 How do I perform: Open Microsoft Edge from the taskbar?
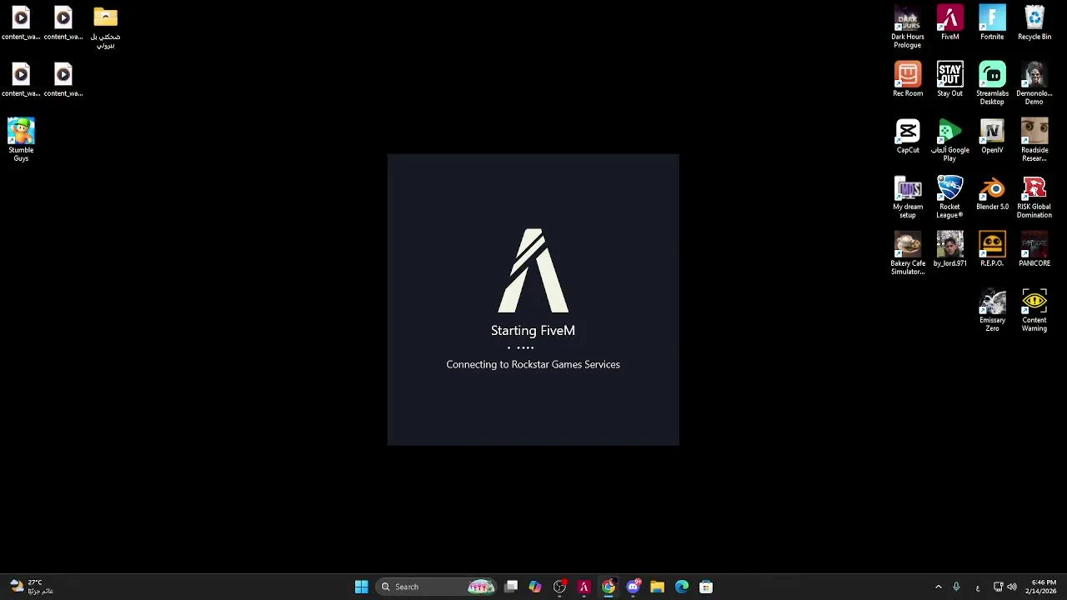[x=682, y=587]
